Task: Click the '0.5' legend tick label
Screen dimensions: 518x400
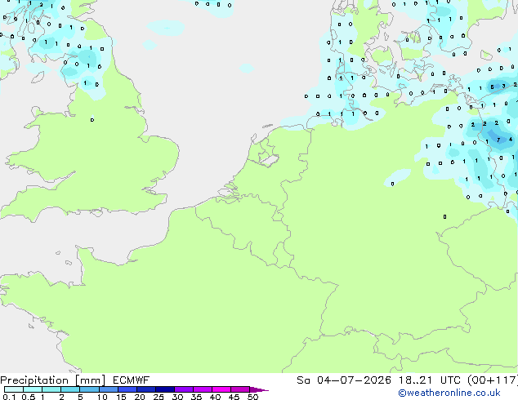Action: coord(29,397)
